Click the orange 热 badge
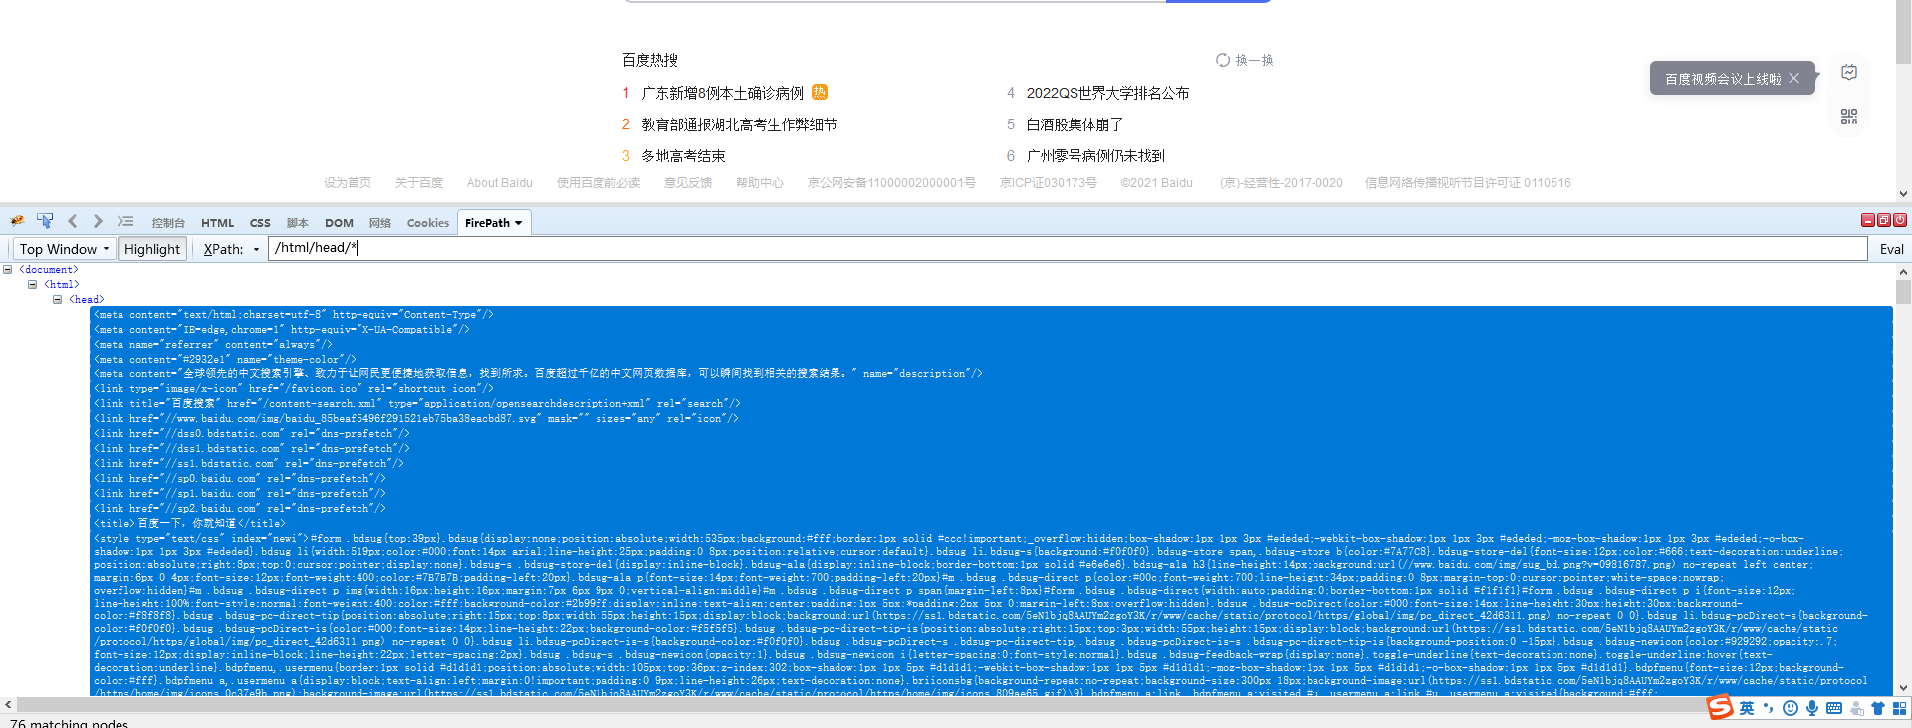 (820, 92)
